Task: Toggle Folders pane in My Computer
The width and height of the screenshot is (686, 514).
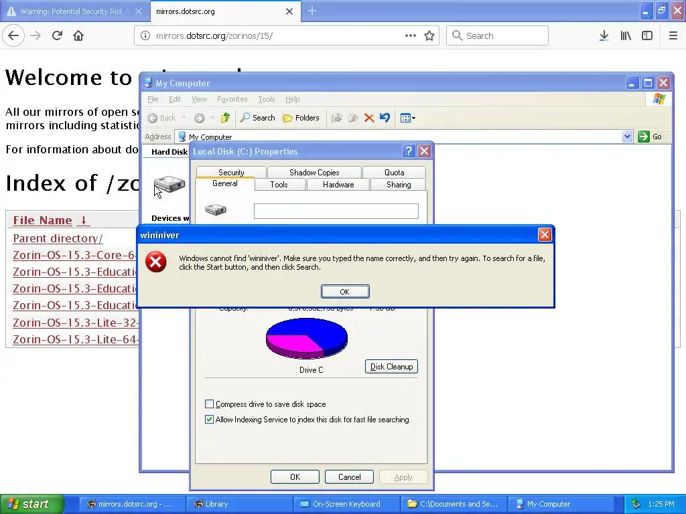Action: tap(301, 118)
